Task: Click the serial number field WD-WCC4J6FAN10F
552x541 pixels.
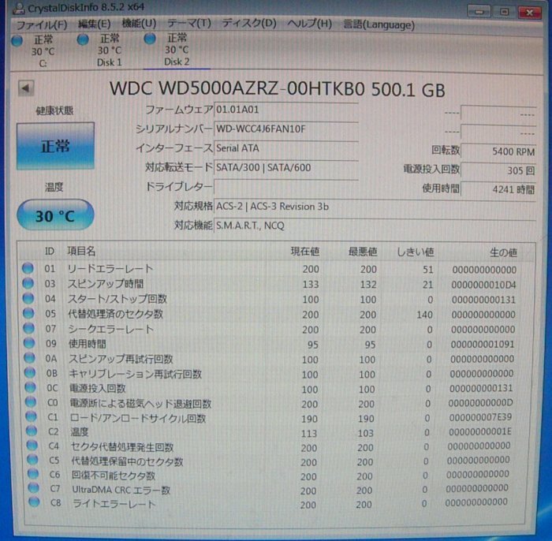Action: (286, 129)
